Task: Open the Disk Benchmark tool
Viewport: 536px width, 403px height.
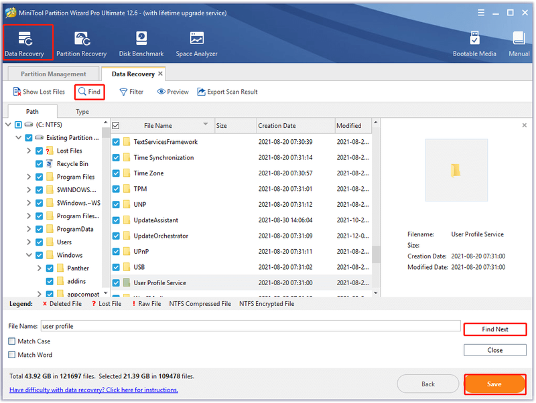Action: (141, 44)
